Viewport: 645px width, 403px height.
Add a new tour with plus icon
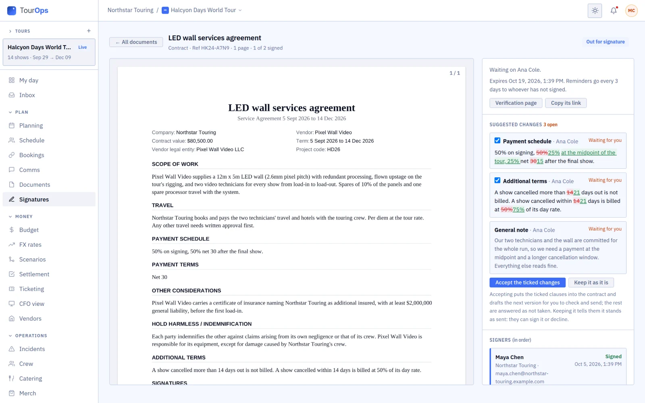(89, 31)
